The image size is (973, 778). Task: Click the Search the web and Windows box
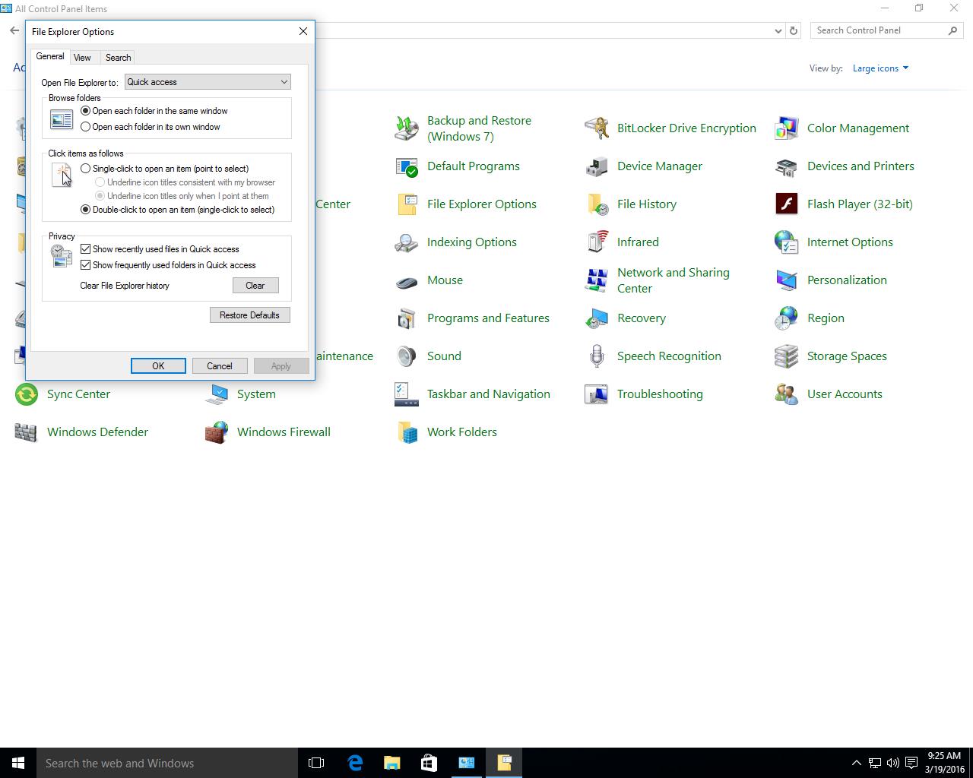(167, 763)
